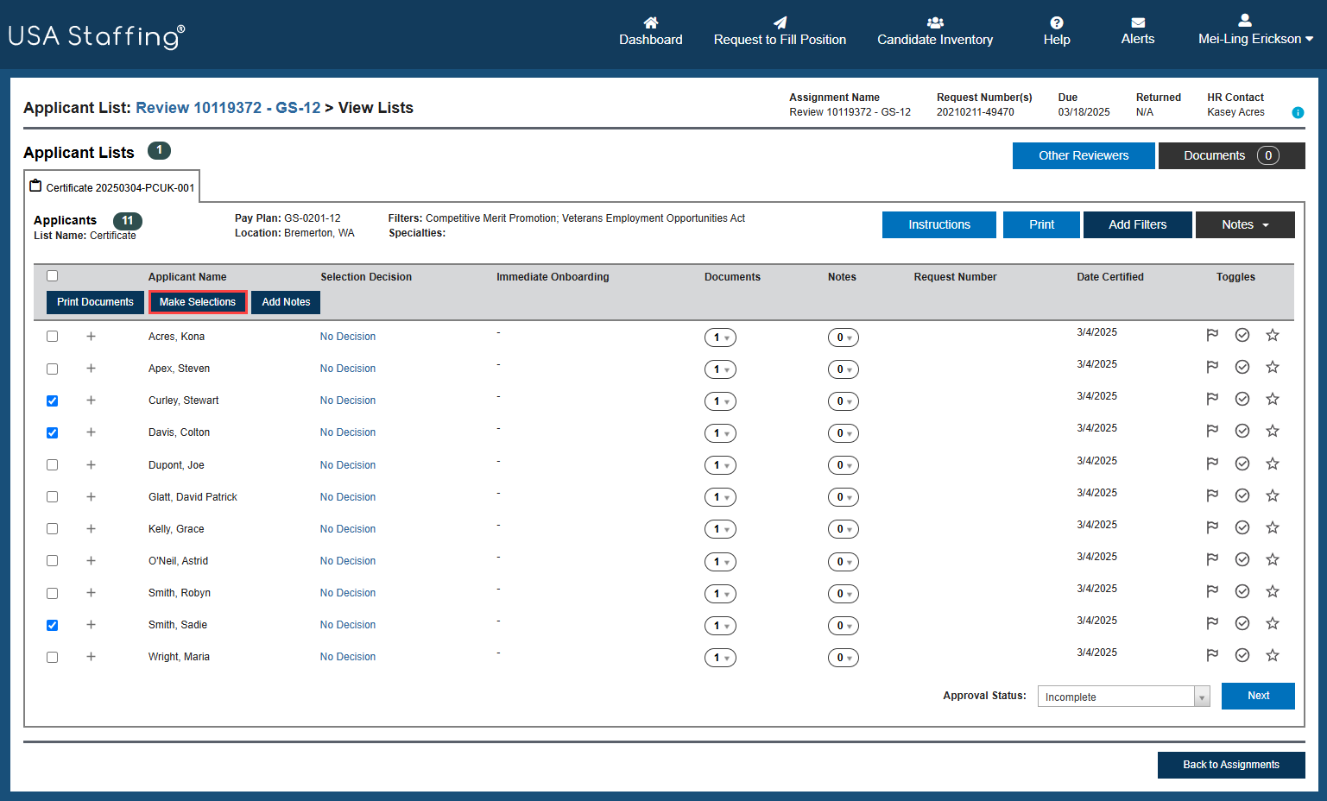
Task: Star the Acres, Kona applicant
Action: point(1273,335)
